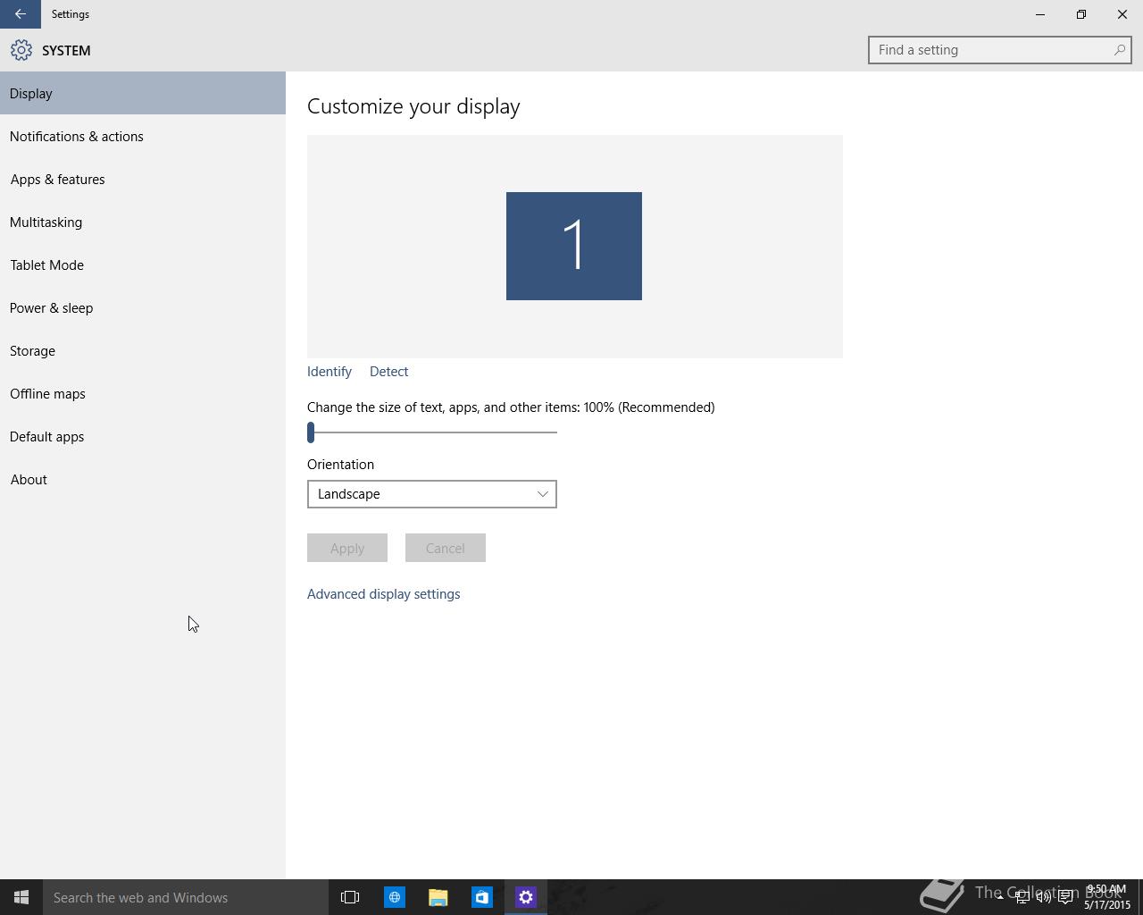Open Task View from the taskbar
Image resolution: width=1143 pixels, height=915 pixels.
(350, 897)
